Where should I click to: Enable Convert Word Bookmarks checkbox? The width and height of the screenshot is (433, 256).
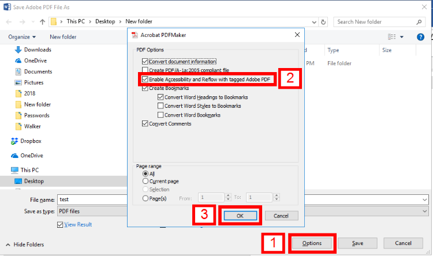160,115
